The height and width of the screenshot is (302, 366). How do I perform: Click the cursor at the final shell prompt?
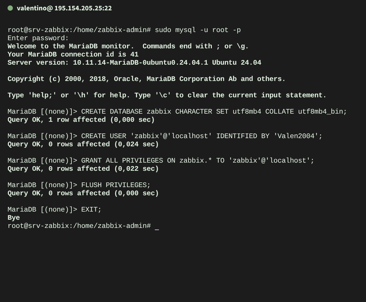click(x=157, y=226)
